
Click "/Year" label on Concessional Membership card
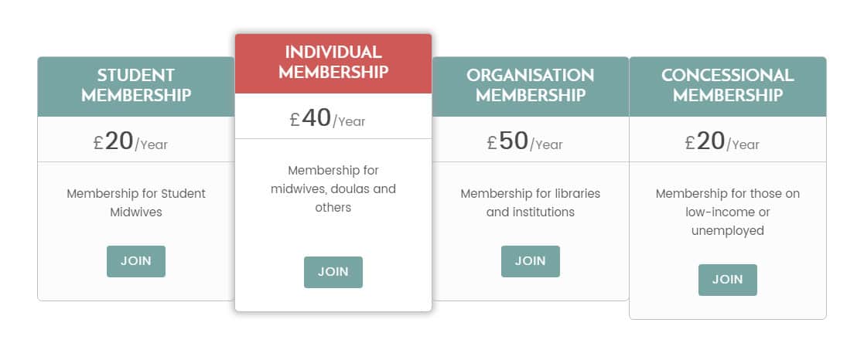743,144
